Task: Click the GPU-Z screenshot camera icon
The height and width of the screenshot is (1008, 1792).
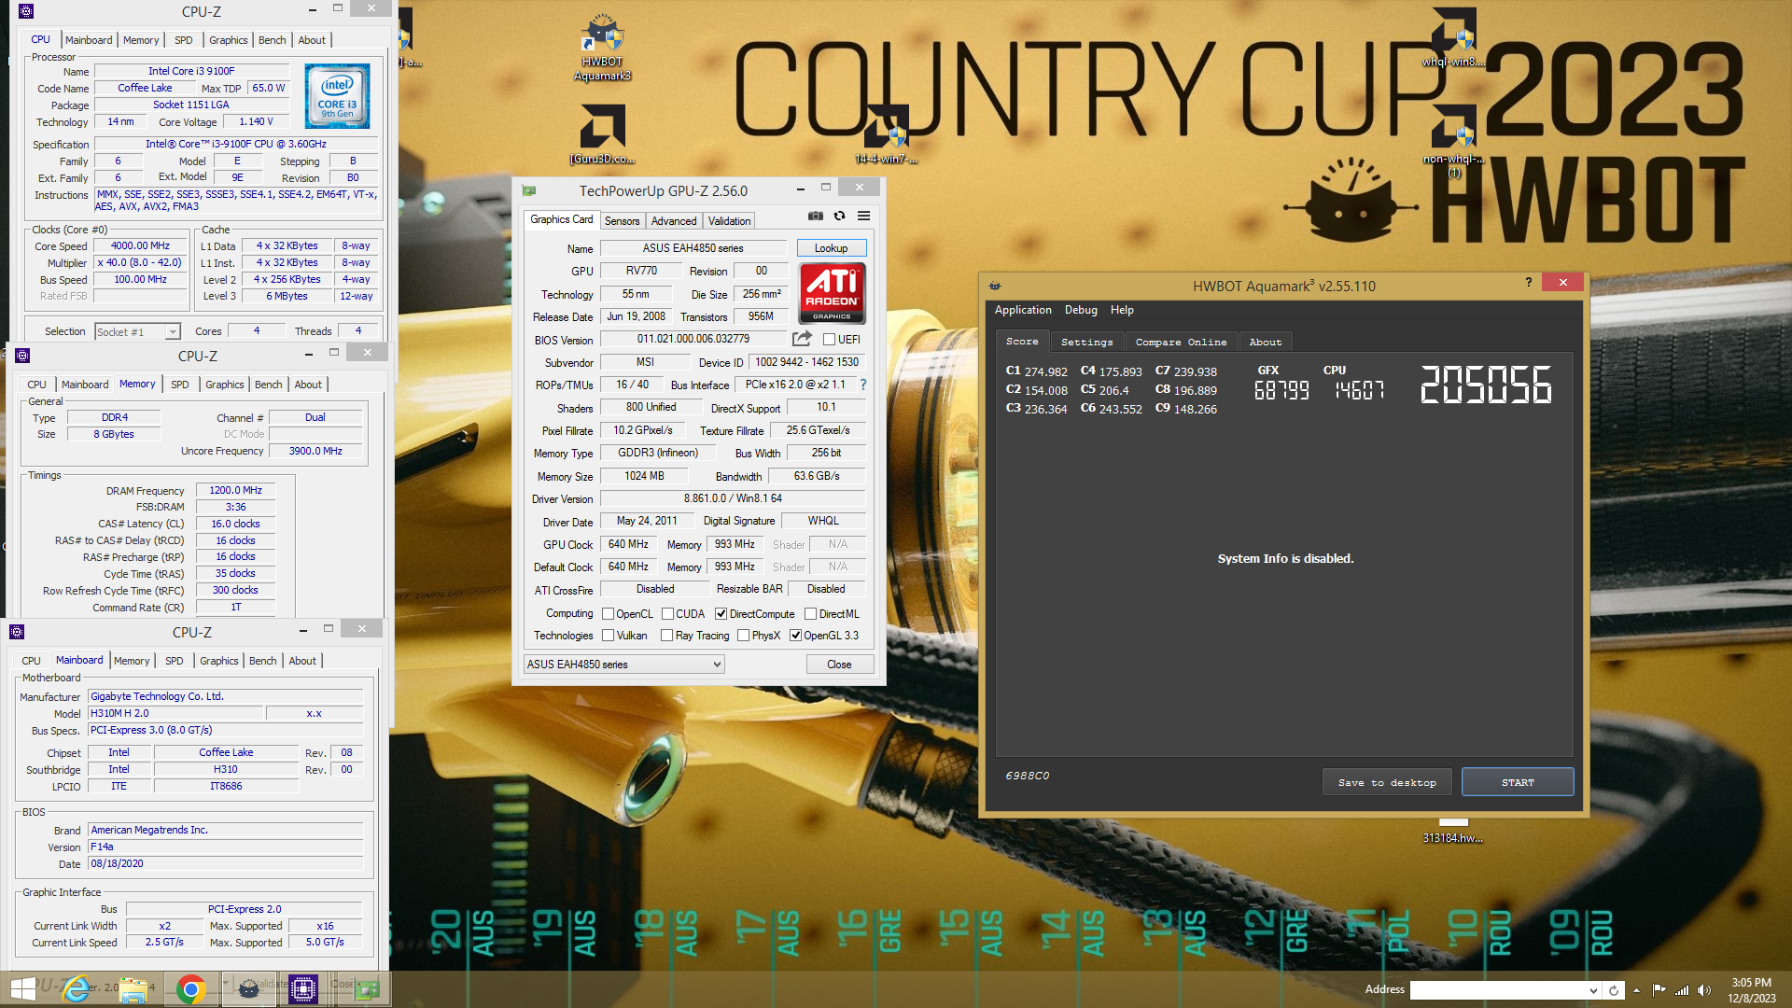Action: pos(815,216)
